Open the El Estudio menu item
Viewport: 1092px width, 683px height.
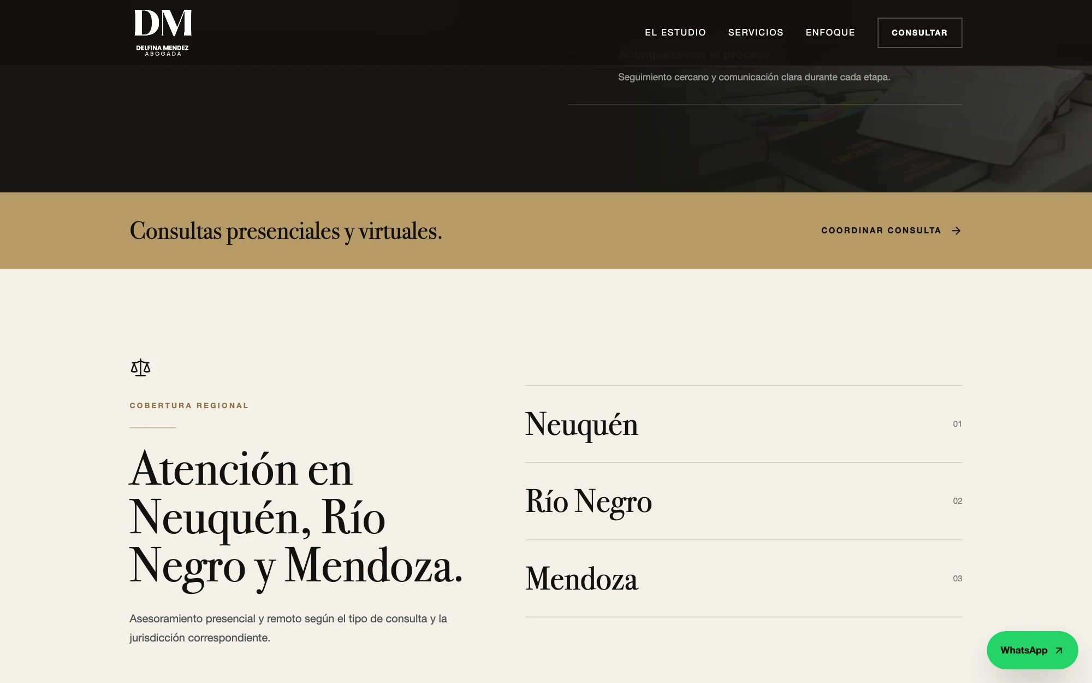click(675, 33)
